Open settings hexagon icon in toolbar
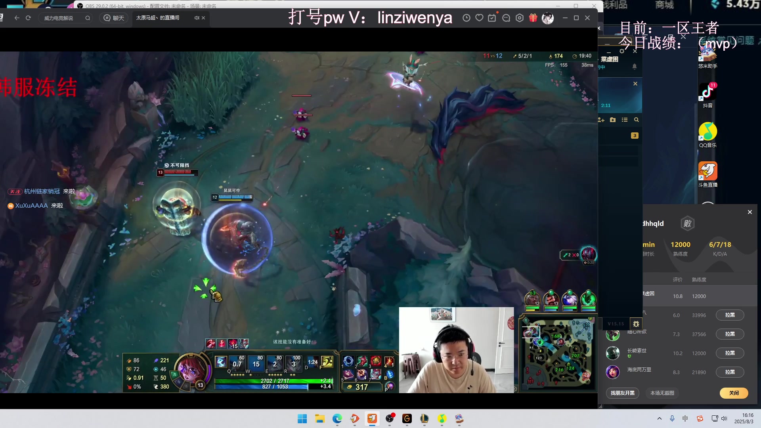This screenshot has height=428, width=761. click(520, 18)
